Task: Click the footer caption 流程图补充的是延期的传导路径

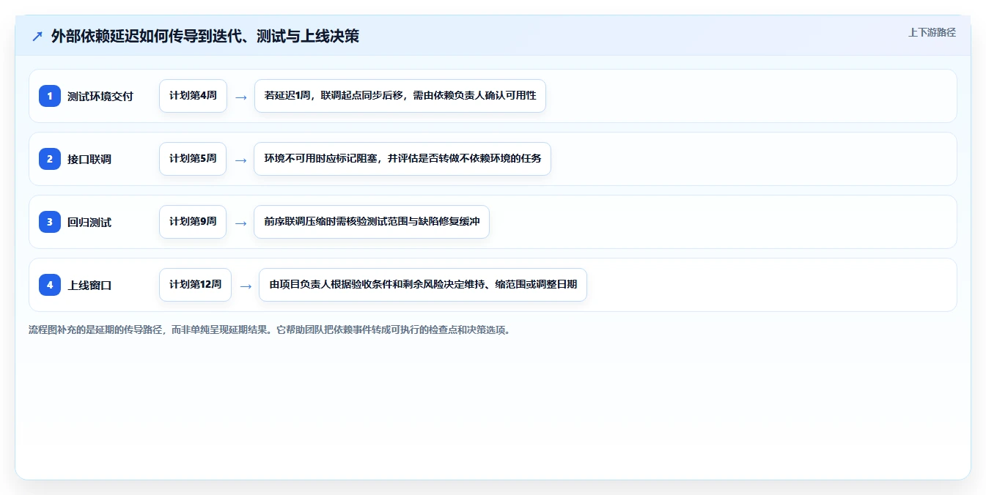Action: click(270, 330)
